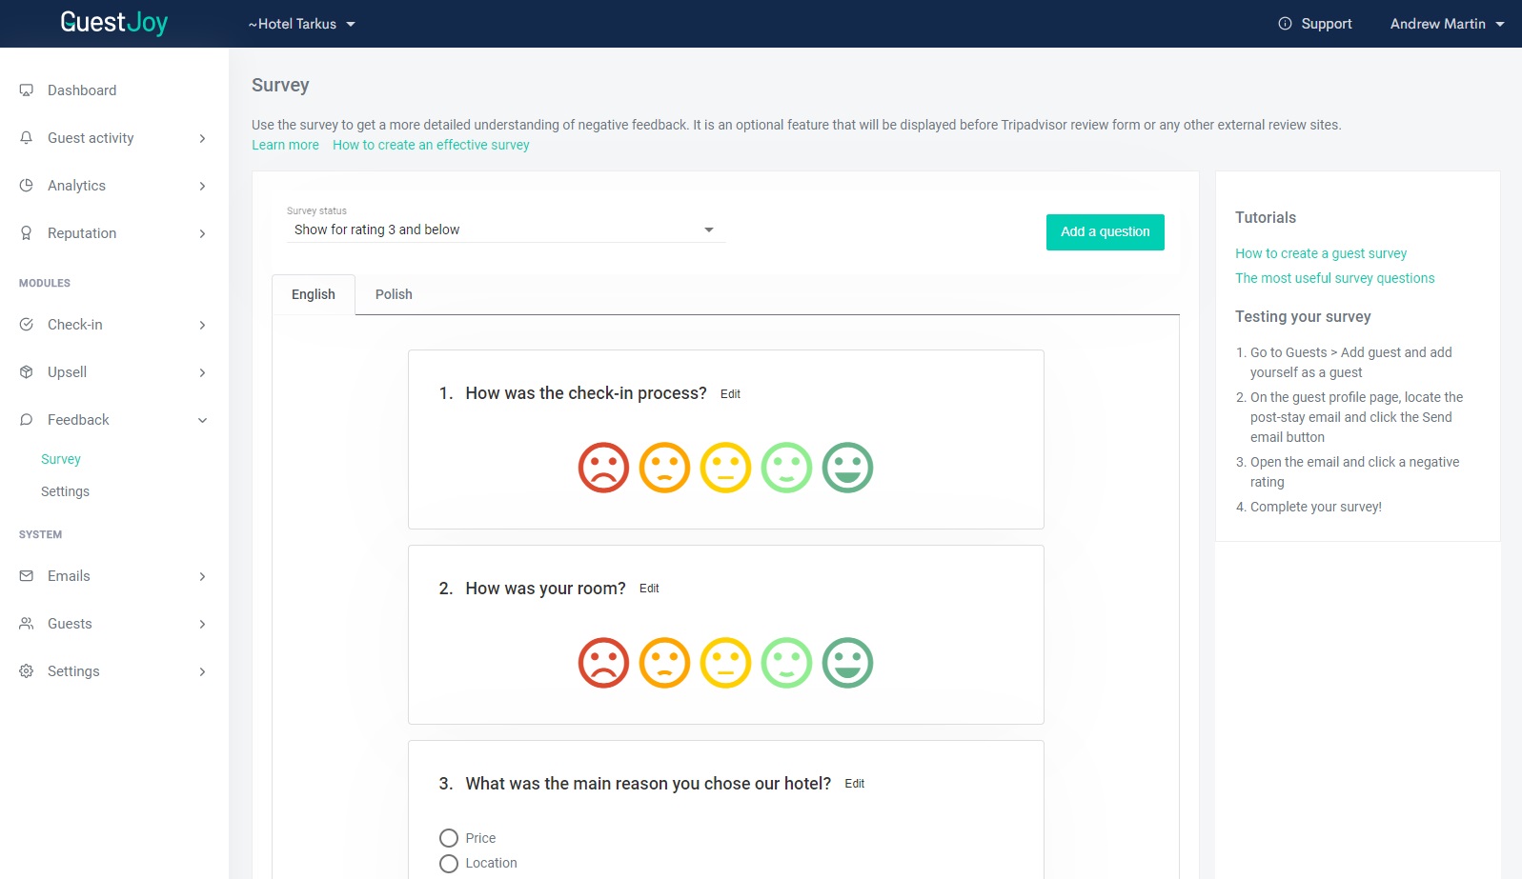Choose the green happy face for room question
This screenshot has width=1522, height=879.
(847, 663)
